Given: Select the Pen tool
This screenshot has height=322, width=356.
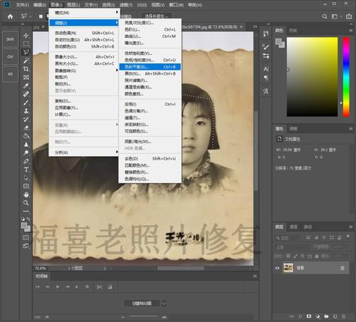Looking at the screenshot, I should pos(26,161).
